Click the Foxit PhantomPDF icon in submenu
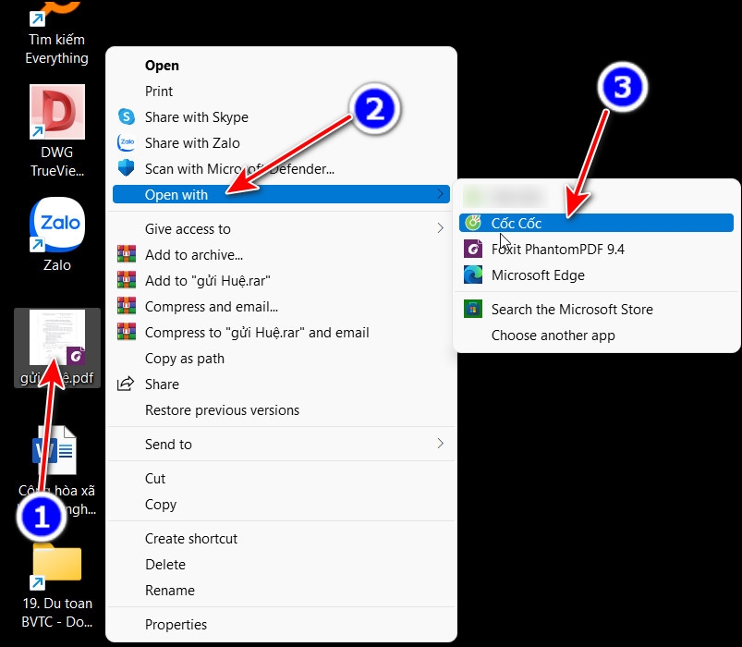Image resolution: width=742 pixels, height=647 pixels. pos(473,249)
